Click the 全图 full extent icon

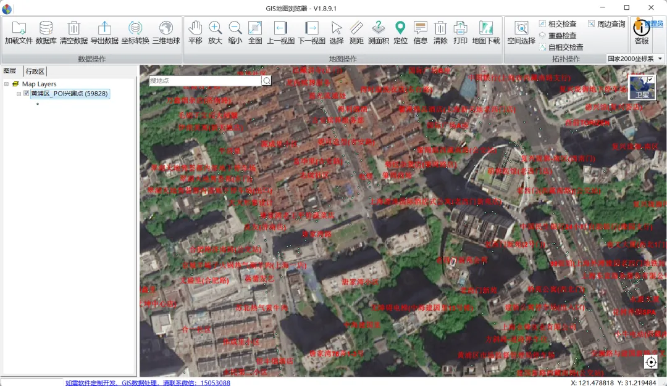pos(255,28)
